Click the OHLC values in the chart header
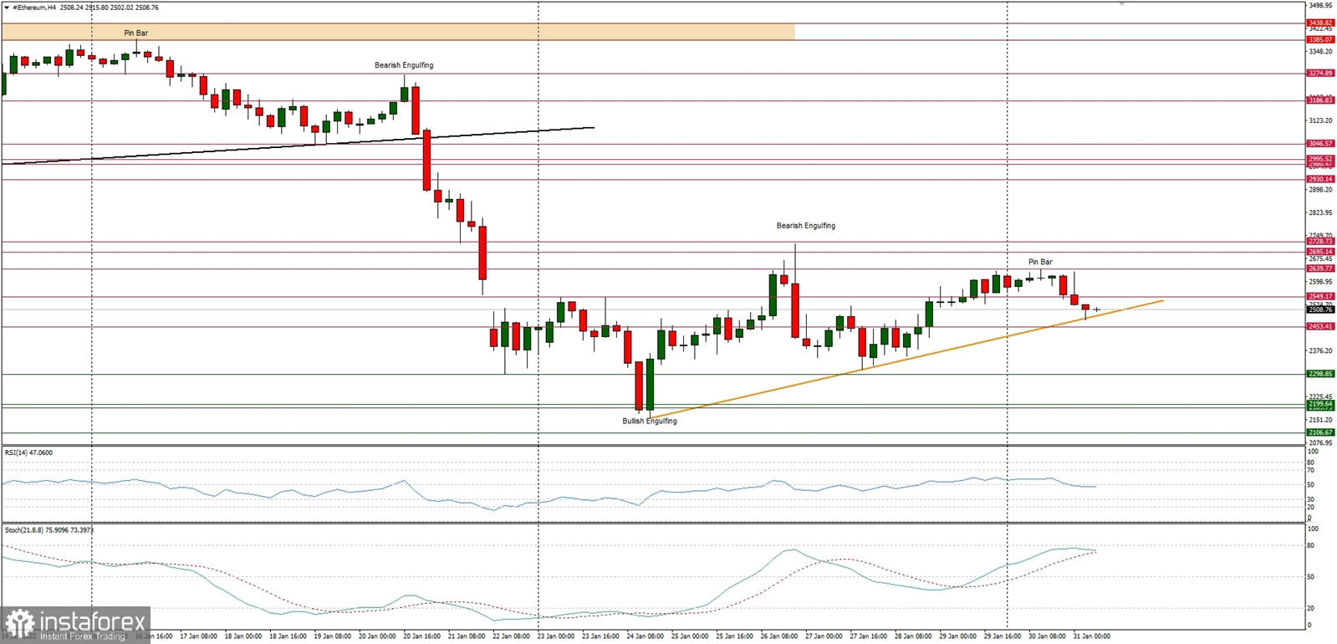The image size is (1337, 644). pos(109,8)
